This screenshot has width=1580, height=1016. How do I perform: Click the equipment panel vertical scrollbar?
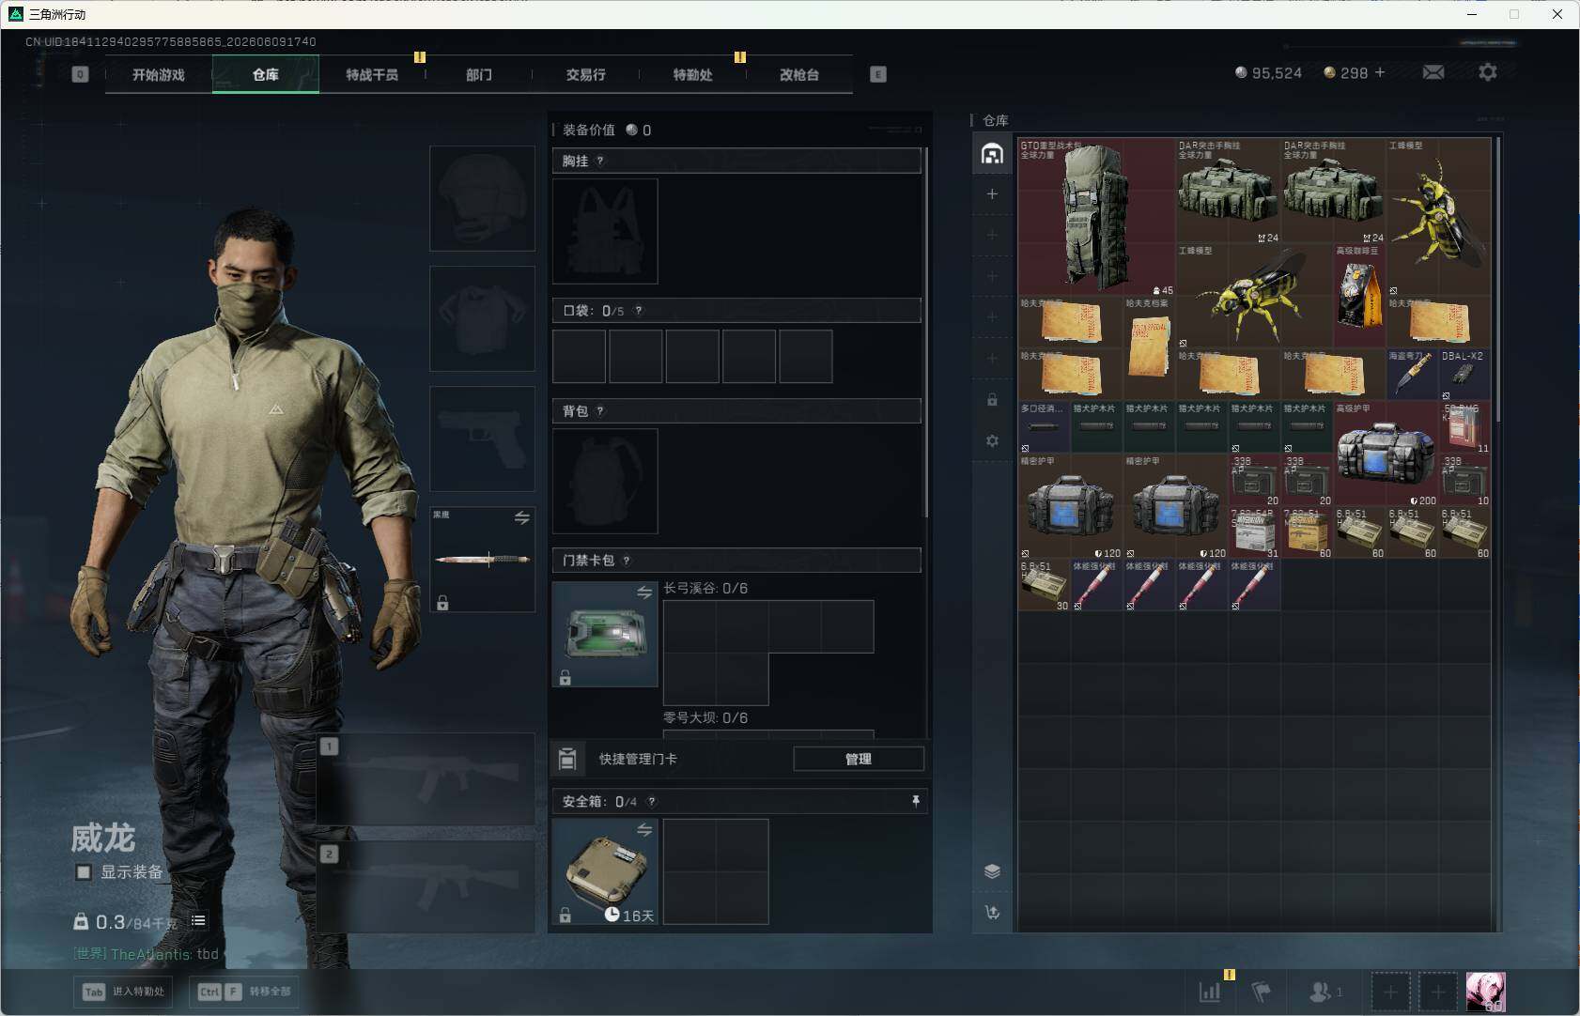coord(926,331)
